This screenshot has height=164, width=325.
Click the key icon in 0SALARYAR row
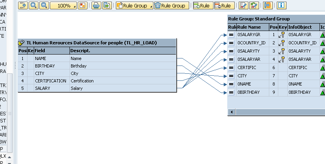coord(282,59)
